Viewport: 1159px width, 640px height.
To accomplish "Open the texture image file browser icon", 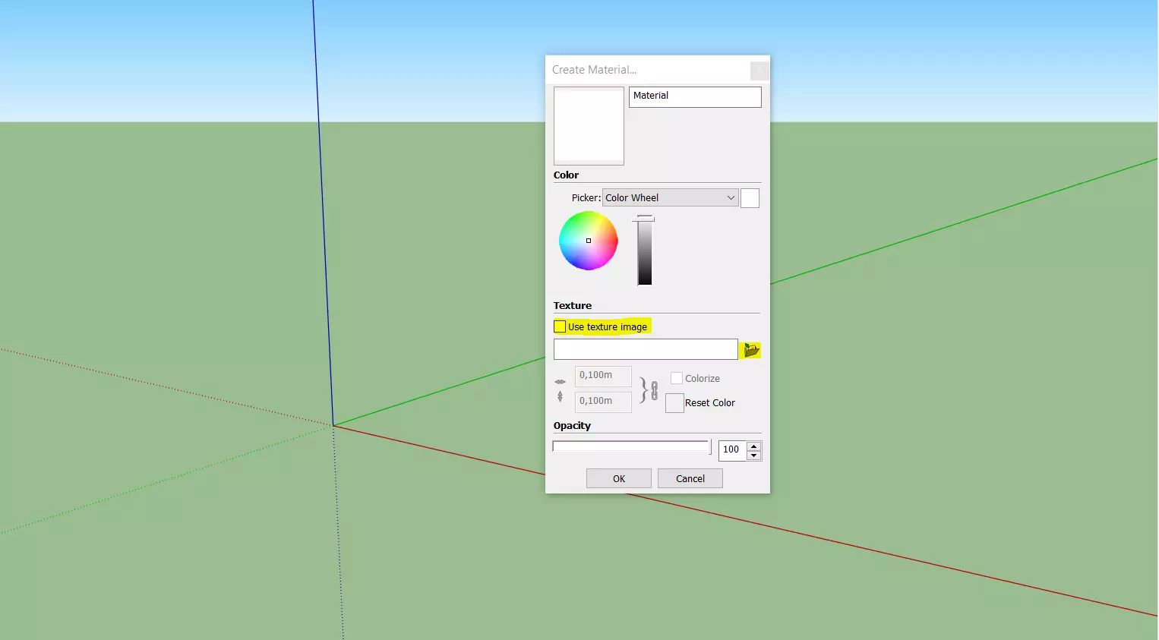I will pos(750,349).
